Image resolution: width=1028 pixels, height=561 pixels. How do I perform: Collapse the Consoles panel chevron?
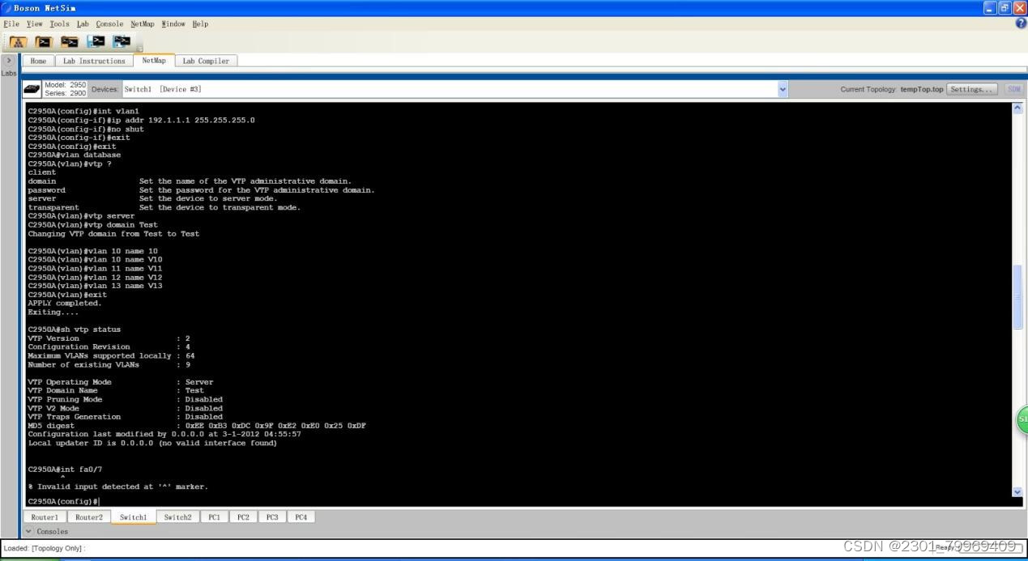tap(29, 531)
